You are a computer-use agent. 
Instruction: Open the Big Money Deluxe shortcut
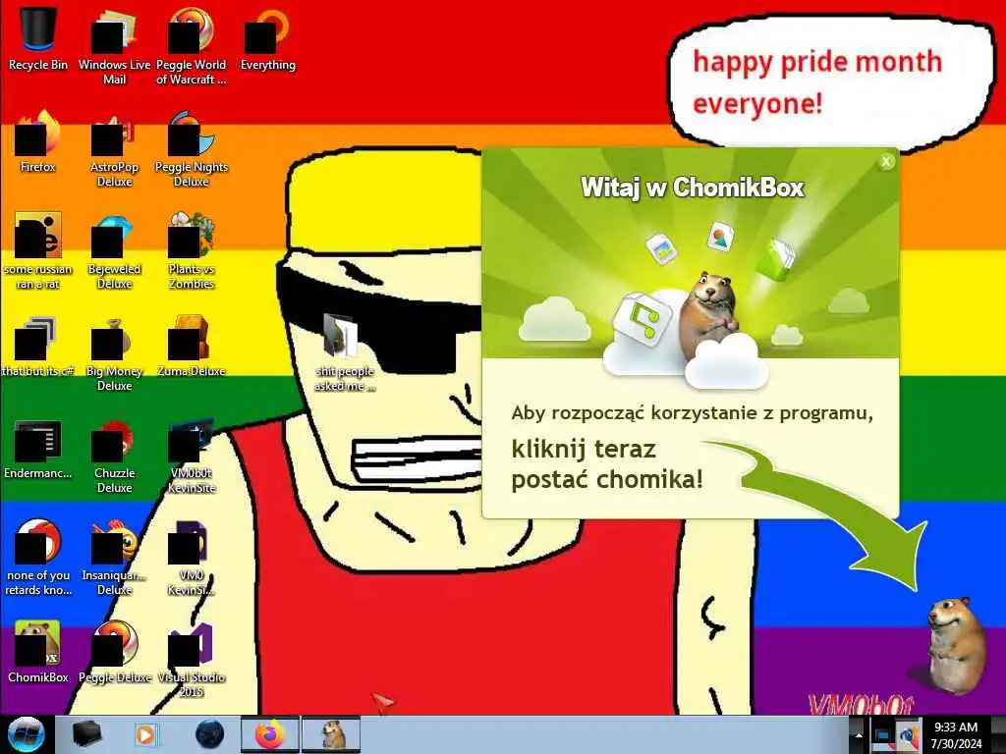tap(114, 353)
